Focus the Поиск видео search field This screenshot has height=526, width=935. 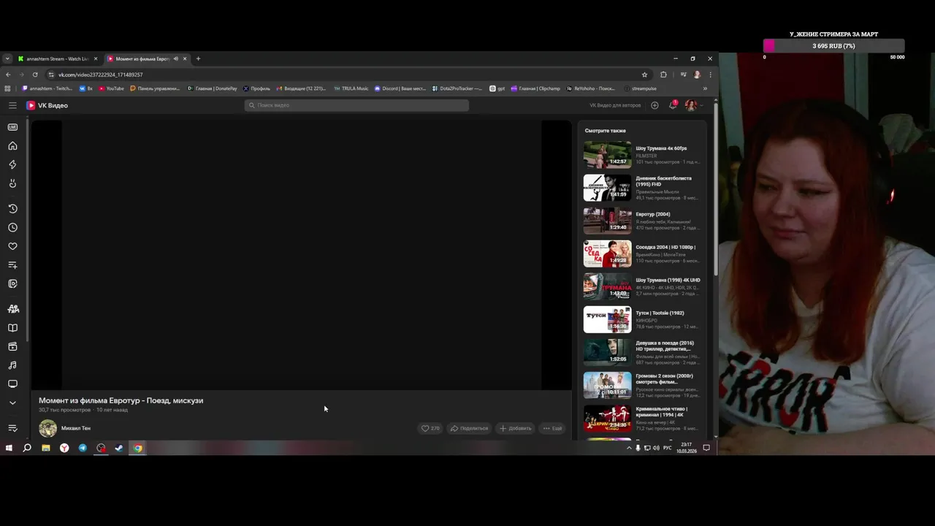356,105
